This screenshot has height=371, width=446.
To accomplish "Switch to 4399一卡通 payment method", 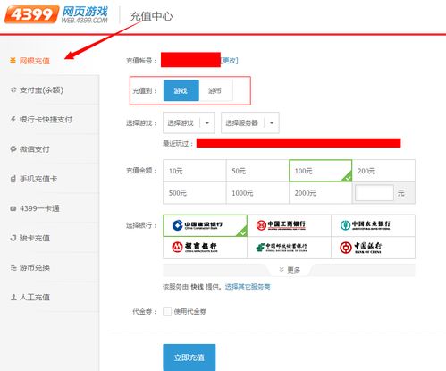I will tap(49, 208).
